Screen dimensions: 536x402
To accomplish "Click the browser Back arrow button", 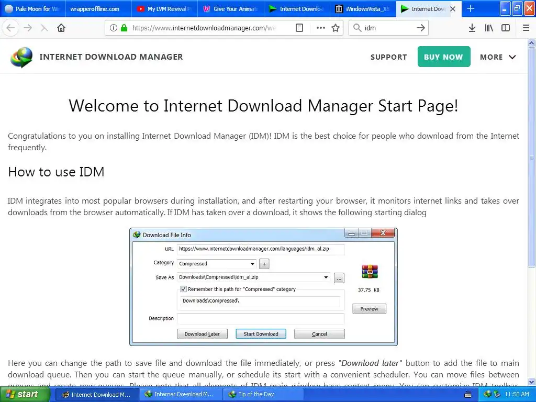I will point(10,28).
